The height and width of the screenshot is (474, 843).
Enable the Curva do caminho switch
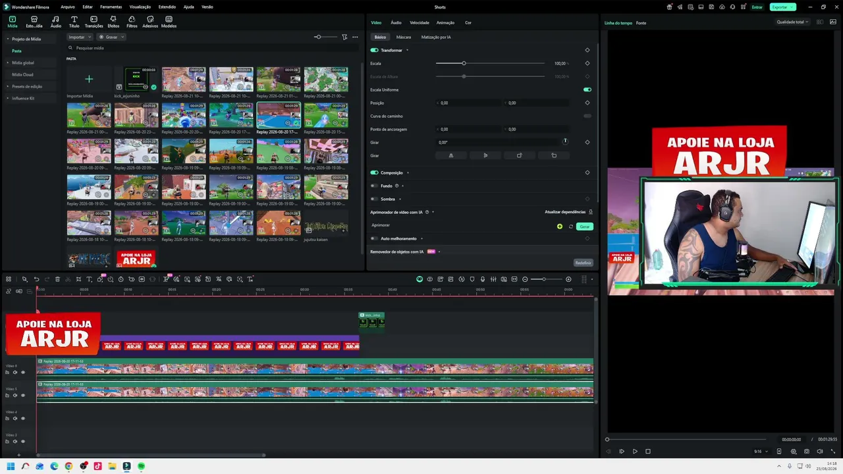point(587,116)
